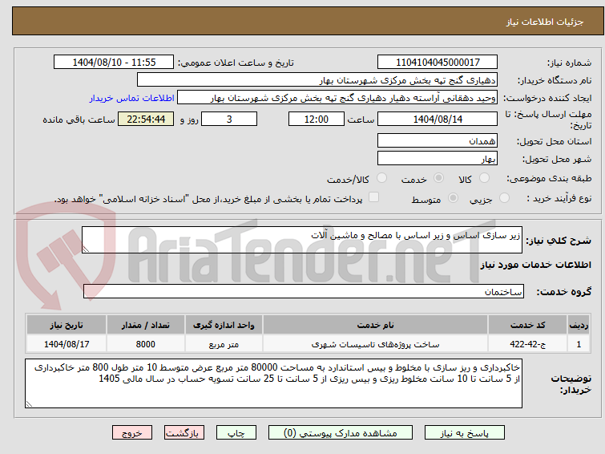Screen dimensions: 605x454
Task: Click the buyer organization name field
Action: click(317, 80)
